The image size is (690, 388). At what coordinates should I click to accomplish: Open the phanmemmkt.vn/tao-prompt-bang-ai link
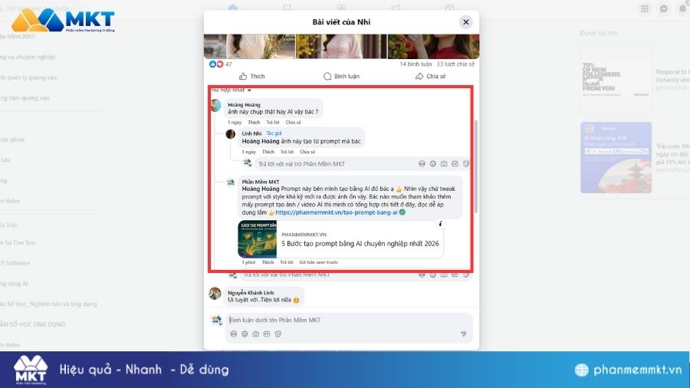[x=337, y=212]
